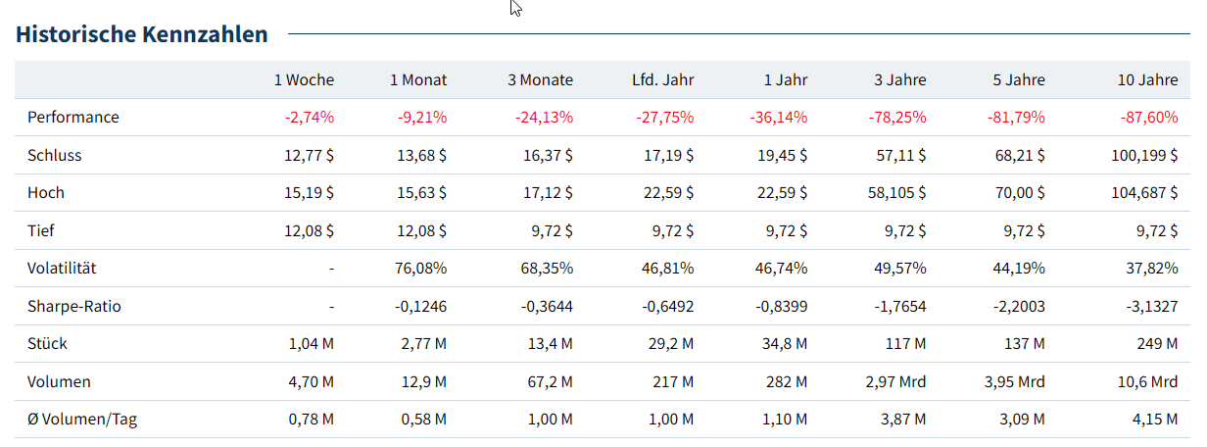Click the "Stück" row label
1207x447 pixels.
click(x=47, y=344)
